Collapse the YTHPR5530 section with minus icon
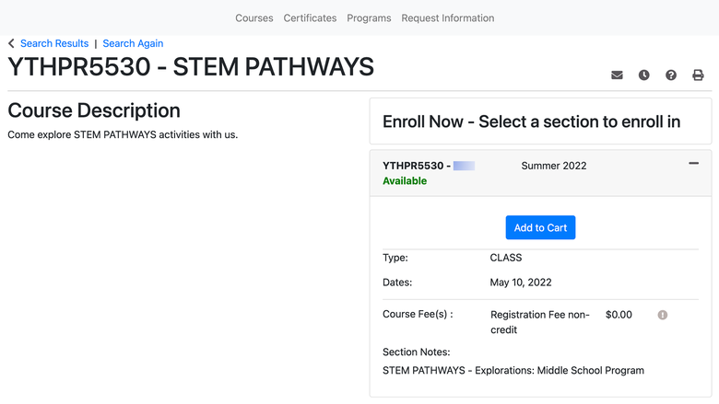 (694, 163)
